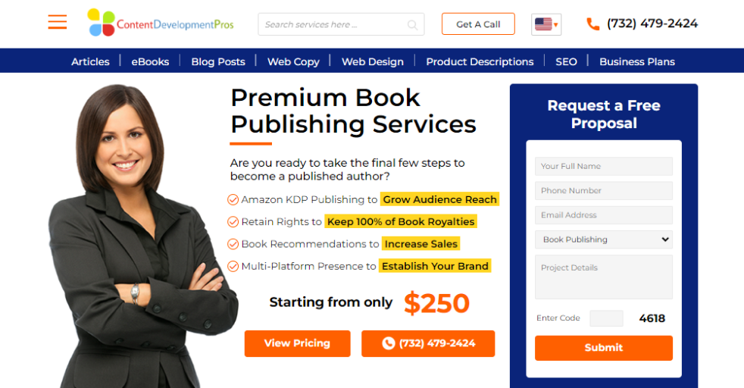Image resolution: width=744 pixels, height=388 pixels.
Task: Click the search magnifier icon
Action: [412, 25]
